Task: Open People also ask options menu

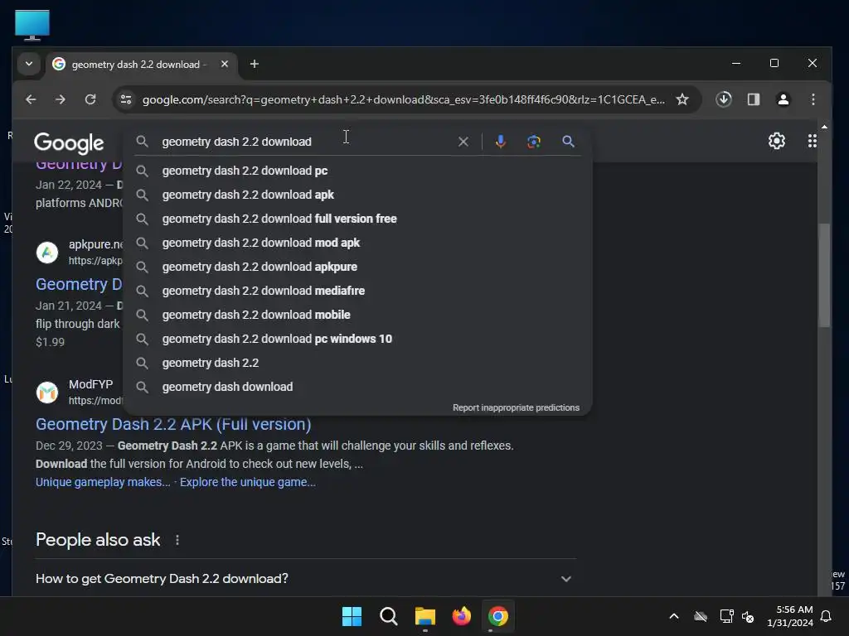Action: [x=177, y=540]
